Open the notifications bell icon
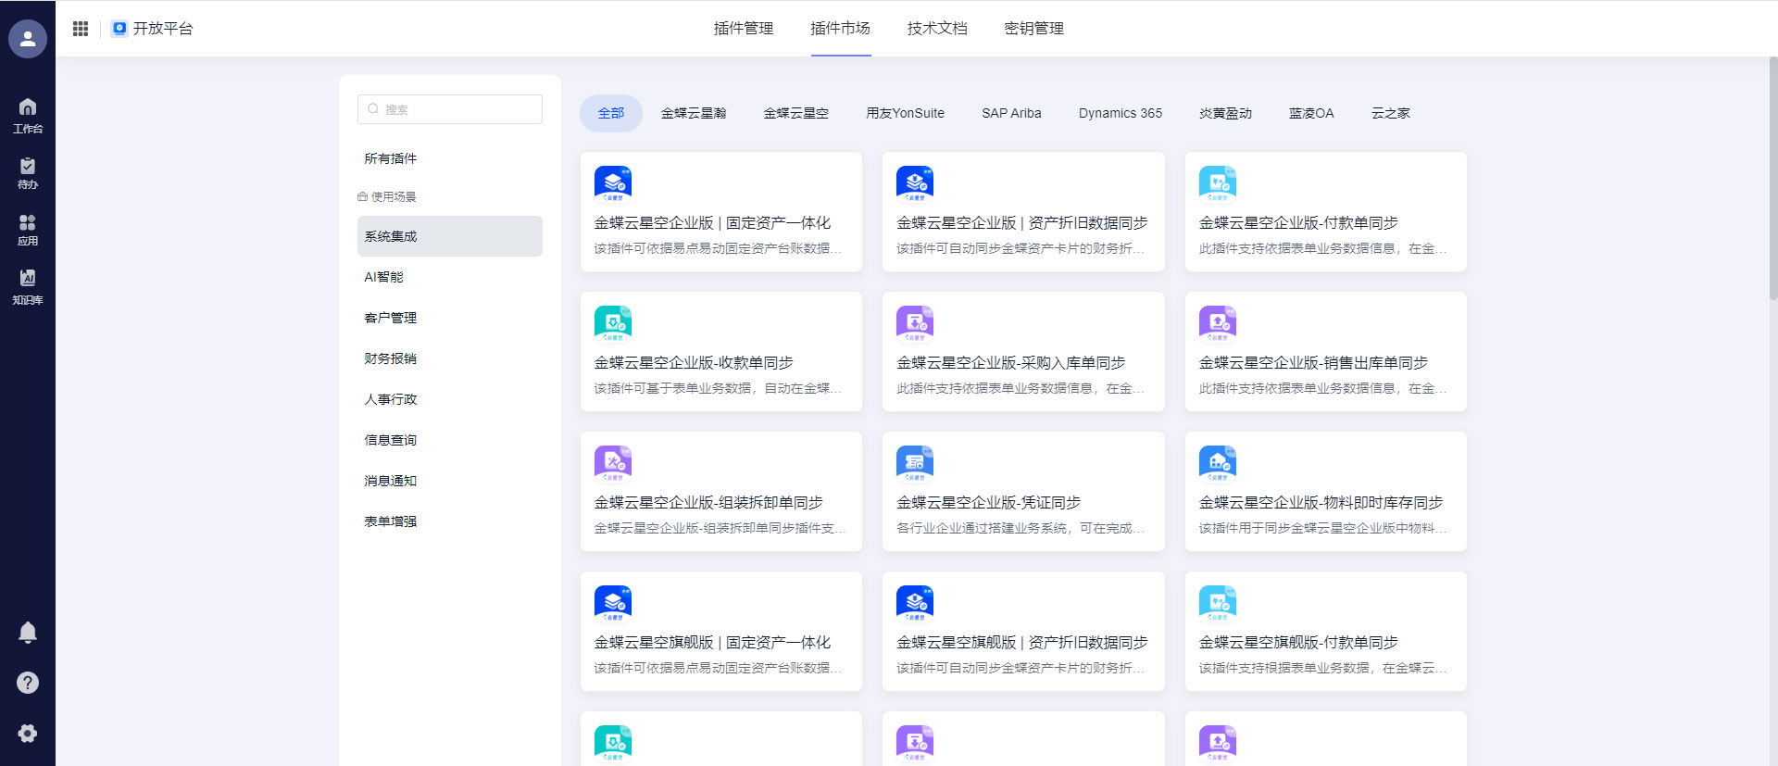1778x766 pixels. click(28, 633)
